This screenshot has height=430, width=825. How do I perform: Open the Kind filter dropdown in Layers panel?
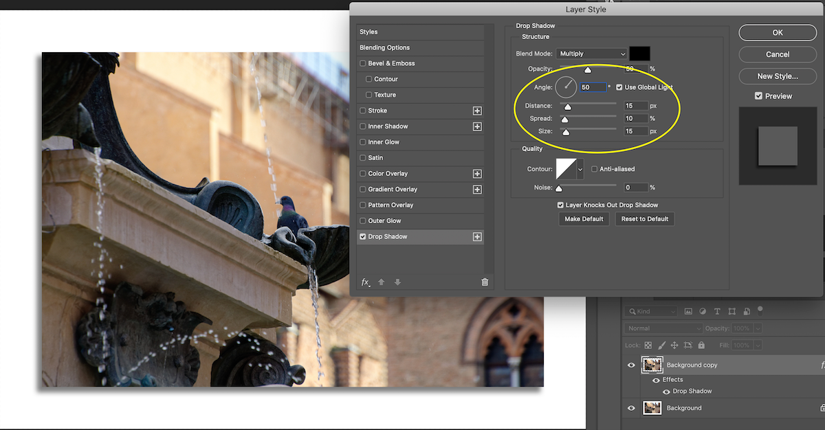tap(650, 311)
